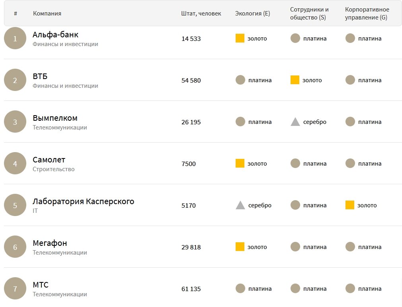Screen dimensions: 402x307
Task: Click Строительство under Самолет
Action: 54,169
